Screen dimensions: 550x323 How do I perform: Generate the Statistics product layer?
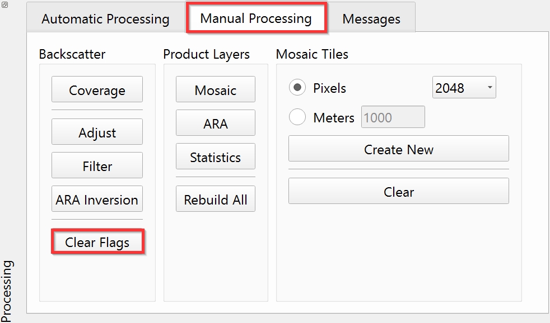click(x=215, y=157)
